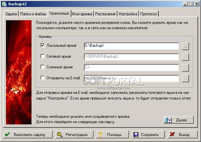Click the arrow icon on the Далее button
The image size is (201, 142).
coord(168,120)
